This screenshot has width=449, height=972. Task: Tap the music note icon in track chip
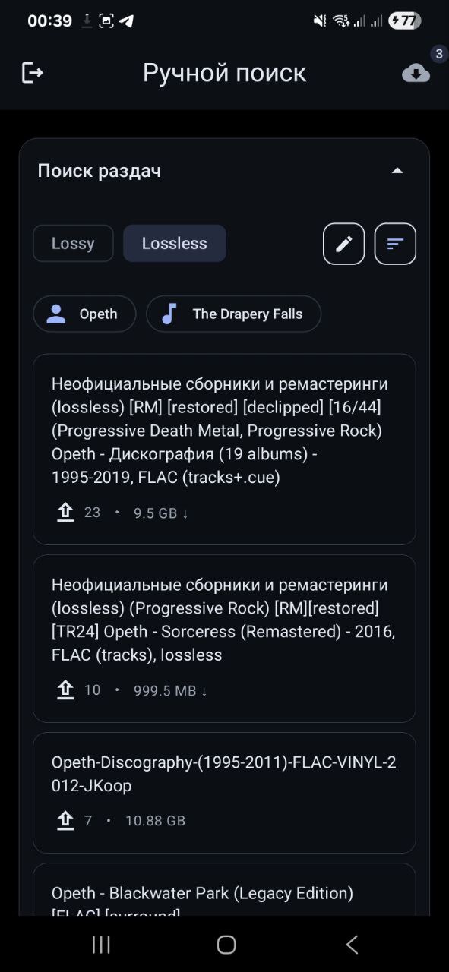pos(169,314)
